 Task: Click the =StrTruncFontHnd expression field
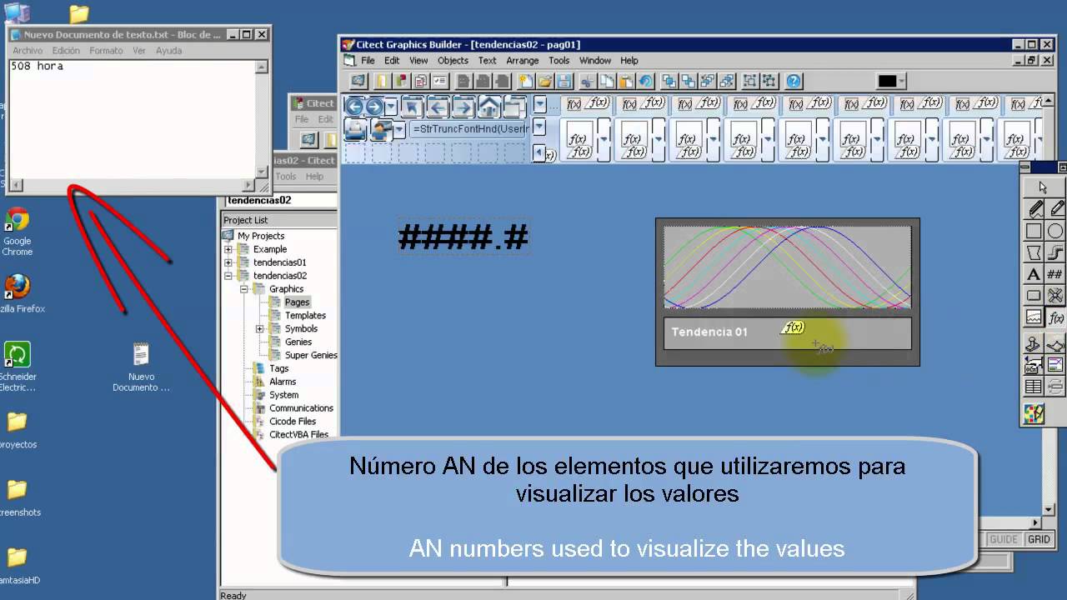(468, 130)
